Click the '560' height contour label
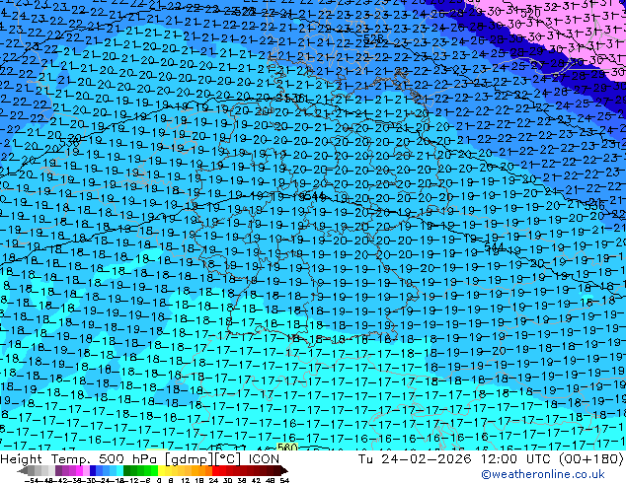 click(x=287, y=448)
